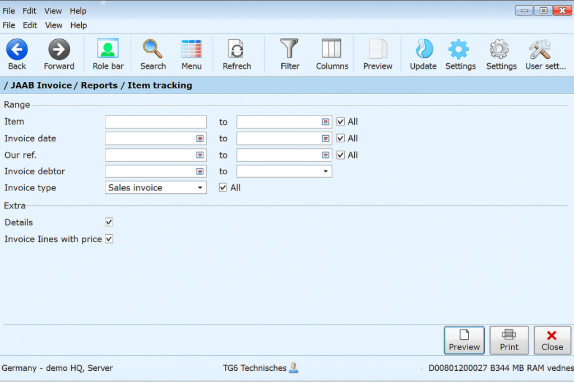Open the Edit menu
This screenshot has height=382, width=574.
[29, 25]
